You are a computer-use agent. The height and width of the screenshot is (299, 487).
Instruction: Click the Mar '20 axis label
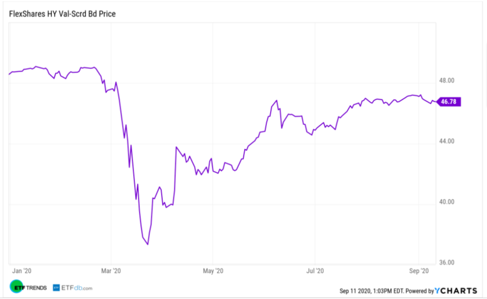pos(112,270)
